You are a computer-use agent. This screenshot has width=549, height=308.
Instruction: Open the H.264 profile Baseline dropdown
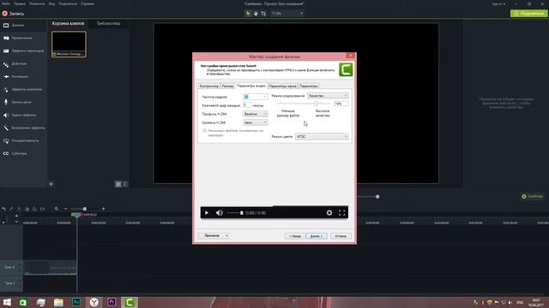256,114
